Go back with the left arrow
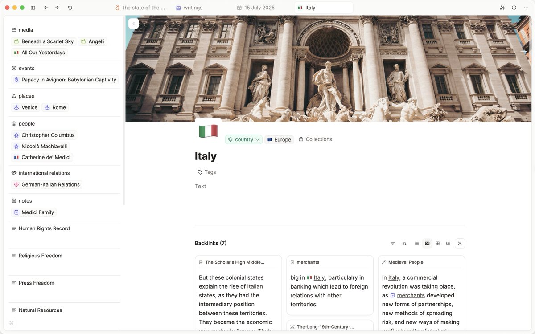Image resolution: width=535 pixels, height=334 pixels. point(46,8)
